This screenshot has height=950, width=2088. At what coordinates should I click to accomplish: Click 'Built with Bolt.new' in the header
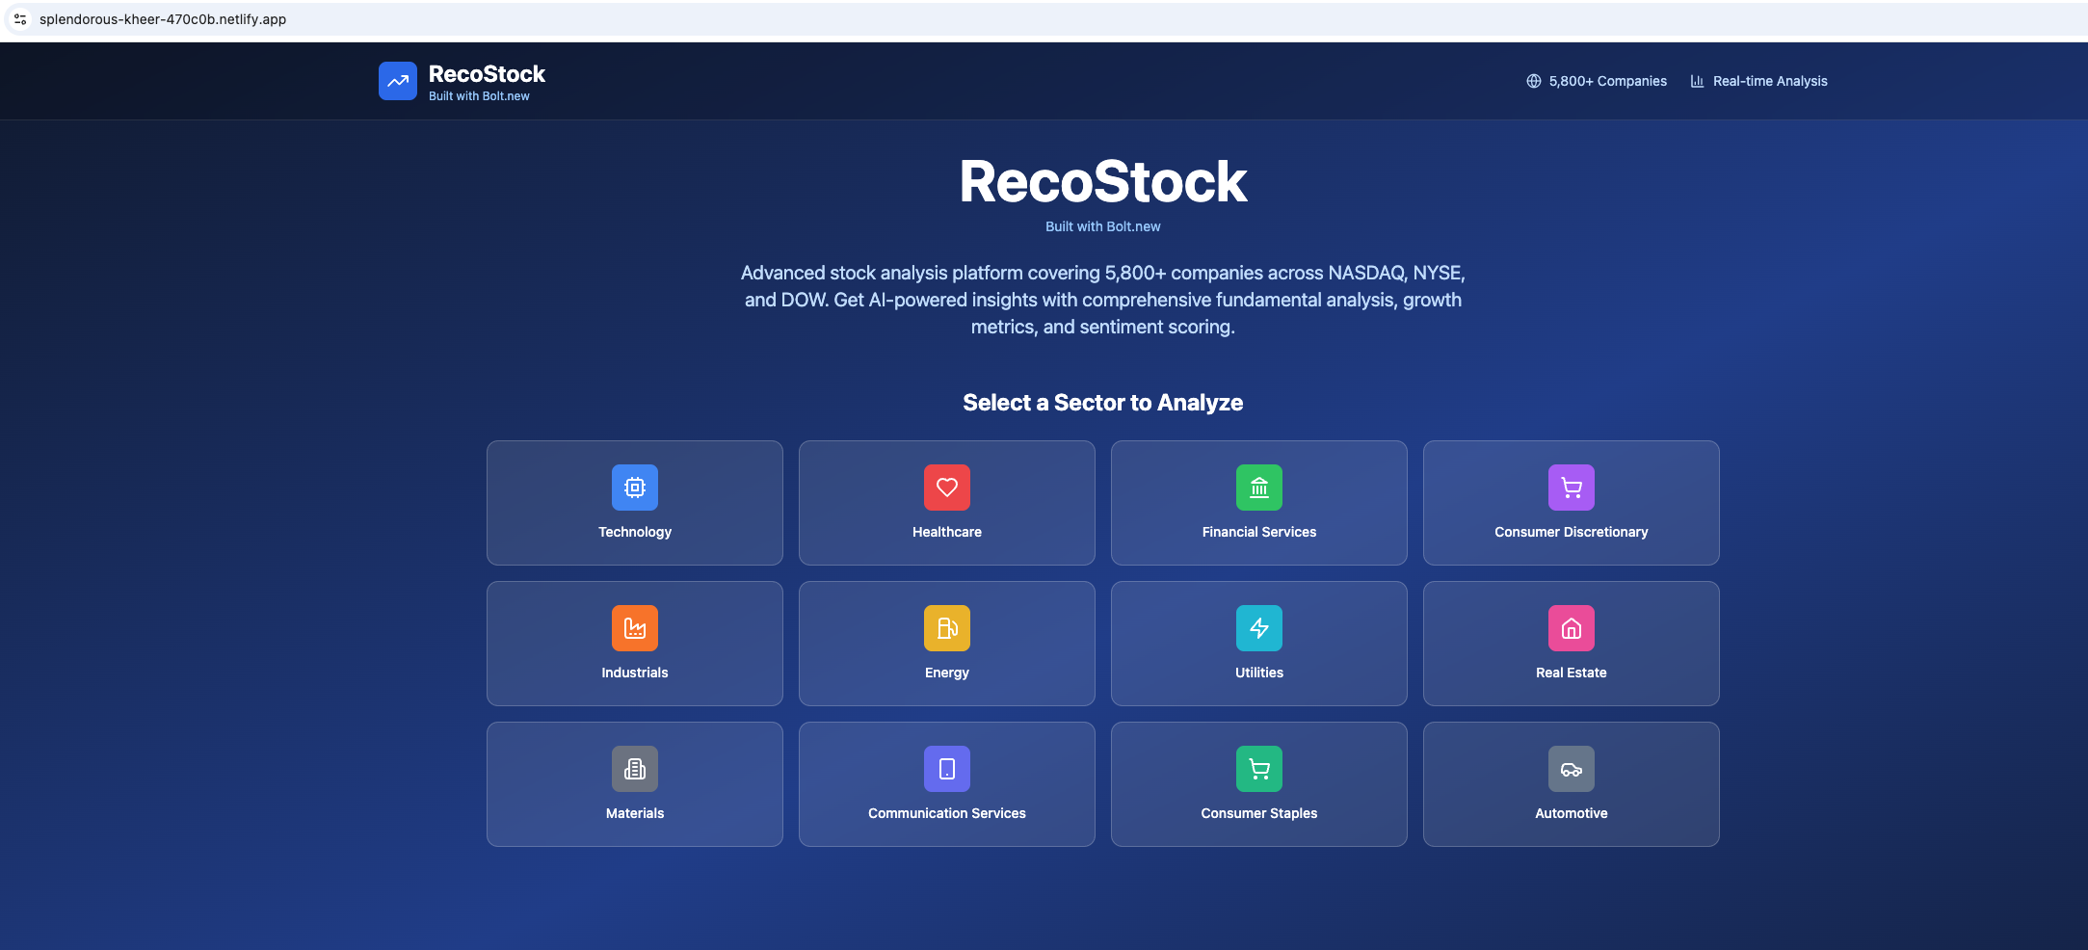tap(479, 96)
